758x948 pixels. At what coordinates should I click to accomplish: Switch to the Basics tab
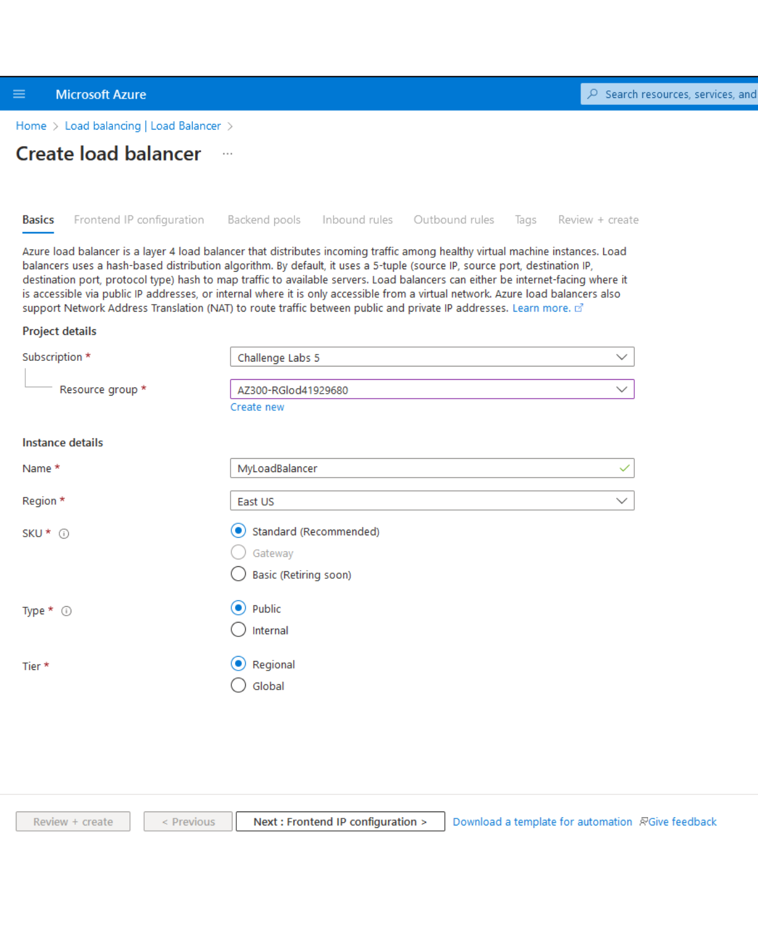[x=38, y=220]
